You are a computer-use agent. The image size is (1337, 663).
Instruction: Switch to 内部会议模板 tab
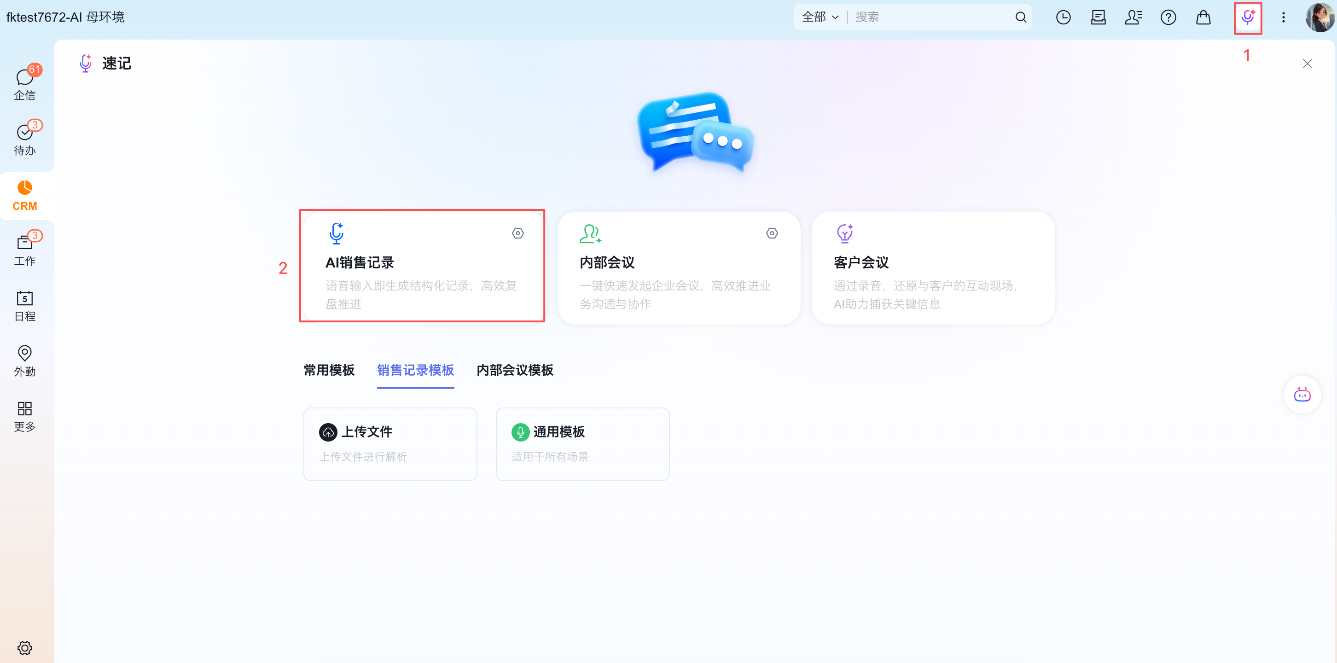pos(514,370)
